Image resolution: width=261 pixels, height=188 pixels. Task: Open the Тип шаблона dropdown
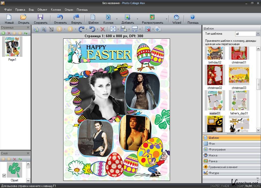coord(258,34)
